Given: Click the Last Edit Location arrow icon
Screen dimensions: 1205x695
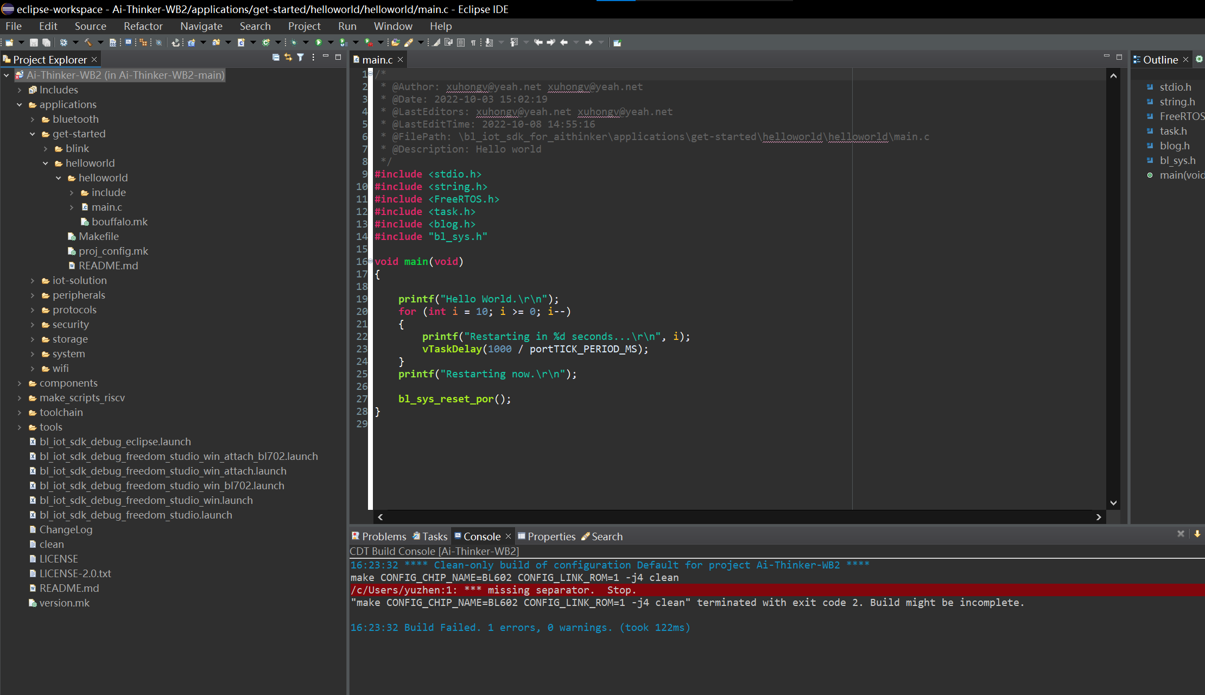Looking at the screenshot, I should [538, 42].
